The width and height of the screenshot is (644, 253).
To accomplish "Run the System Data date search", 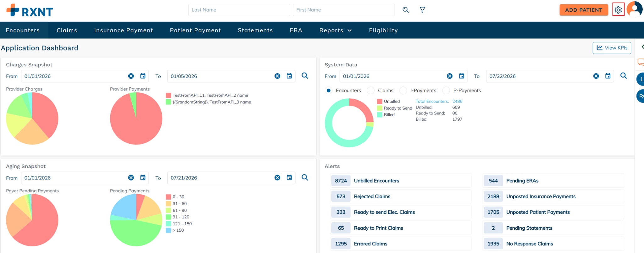I will point(624,76).
